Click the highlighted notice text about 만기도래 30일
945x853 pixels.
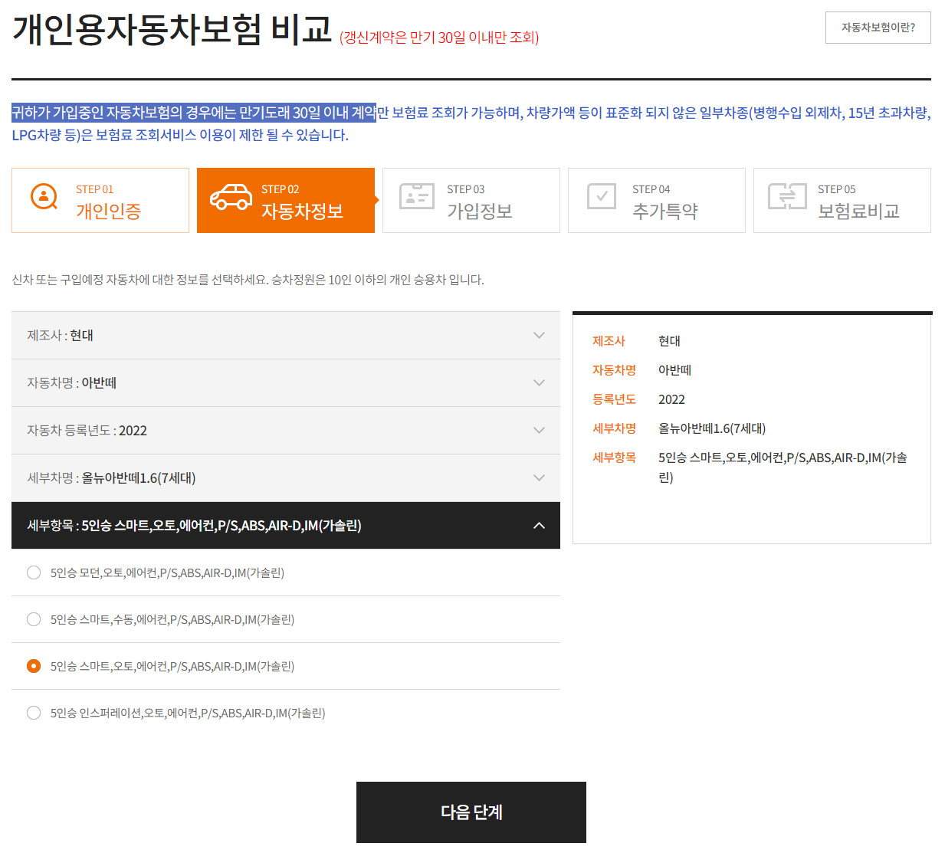[194, 113]
